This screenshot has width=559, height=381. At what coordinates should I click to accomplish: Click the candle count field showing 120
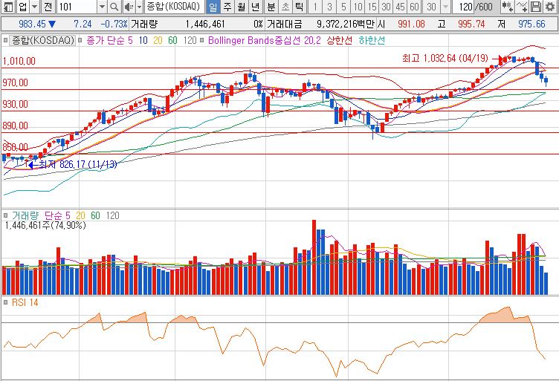[465, 7]
